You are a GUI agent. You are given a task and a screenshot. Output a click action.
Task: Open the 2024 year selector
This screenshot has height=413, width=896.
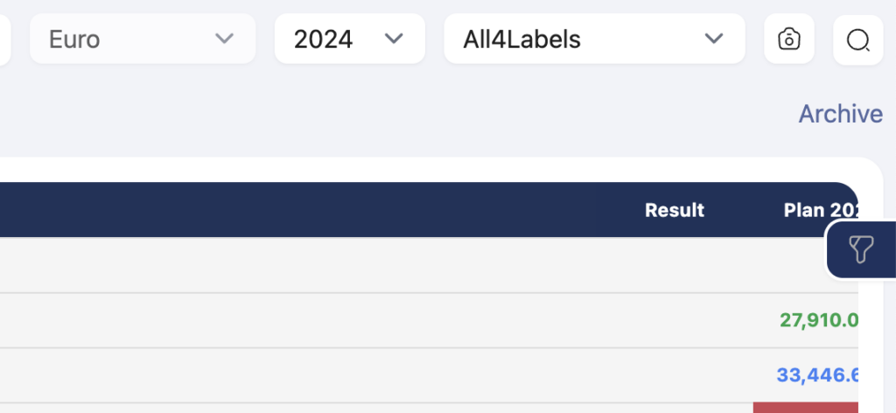click(x=350, y=38)
